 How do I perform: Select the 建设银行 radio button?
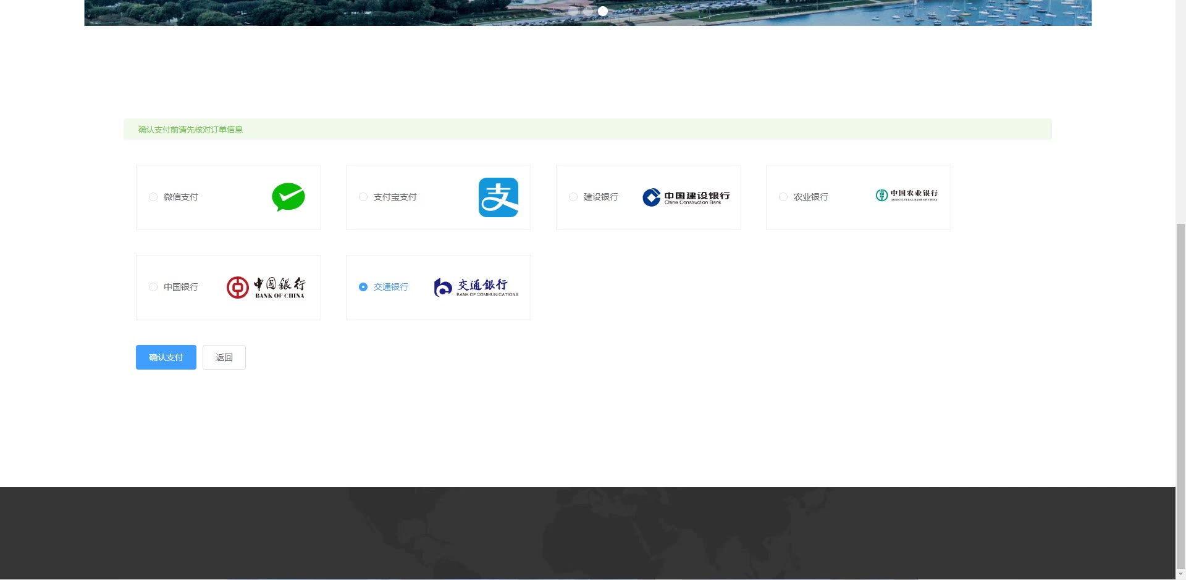point(573,197)
